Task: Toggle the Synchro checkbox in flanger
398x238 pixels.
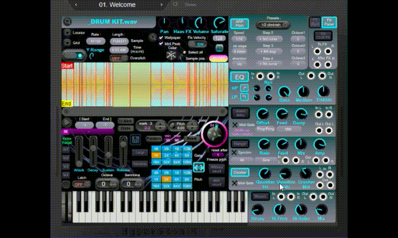Action: (234, 152)
